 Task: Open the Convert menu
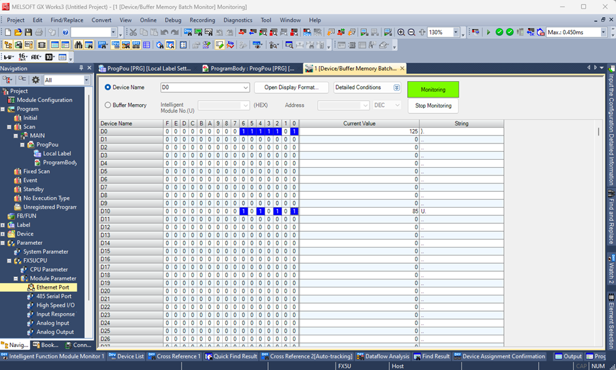[x=102, y=20]
